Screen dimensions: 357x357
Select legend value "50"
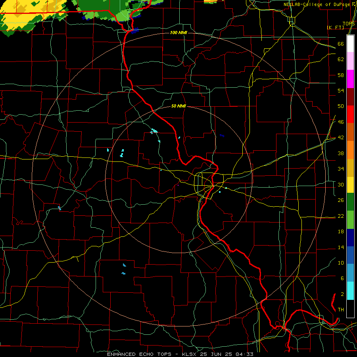tap(341, 106)
